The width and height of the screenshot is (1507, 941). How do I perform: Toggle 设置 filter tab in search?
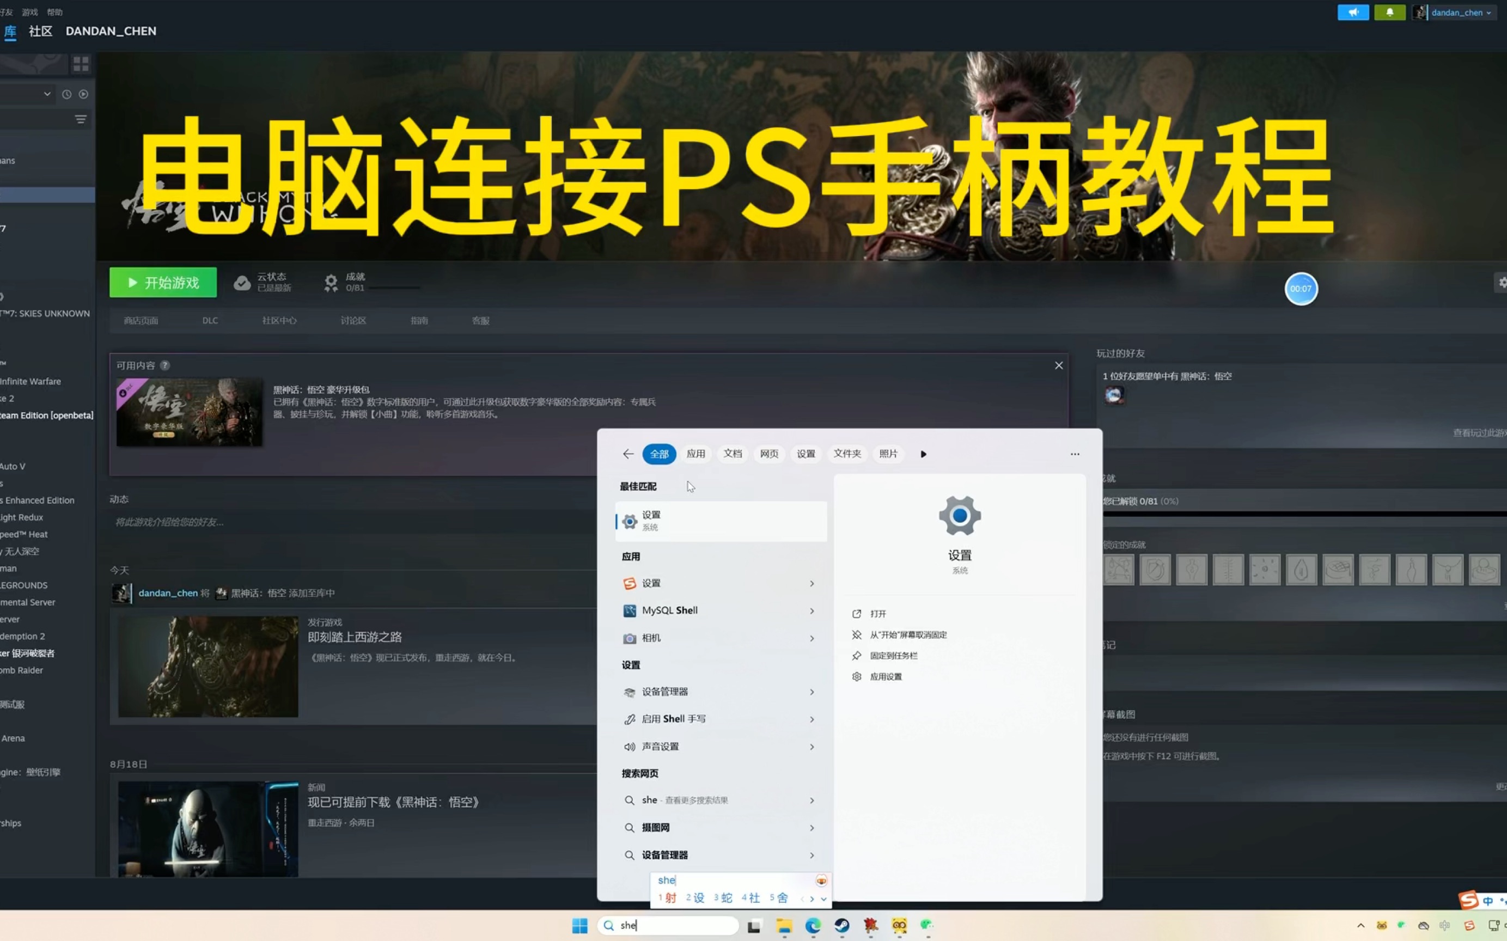coord(804,453)
